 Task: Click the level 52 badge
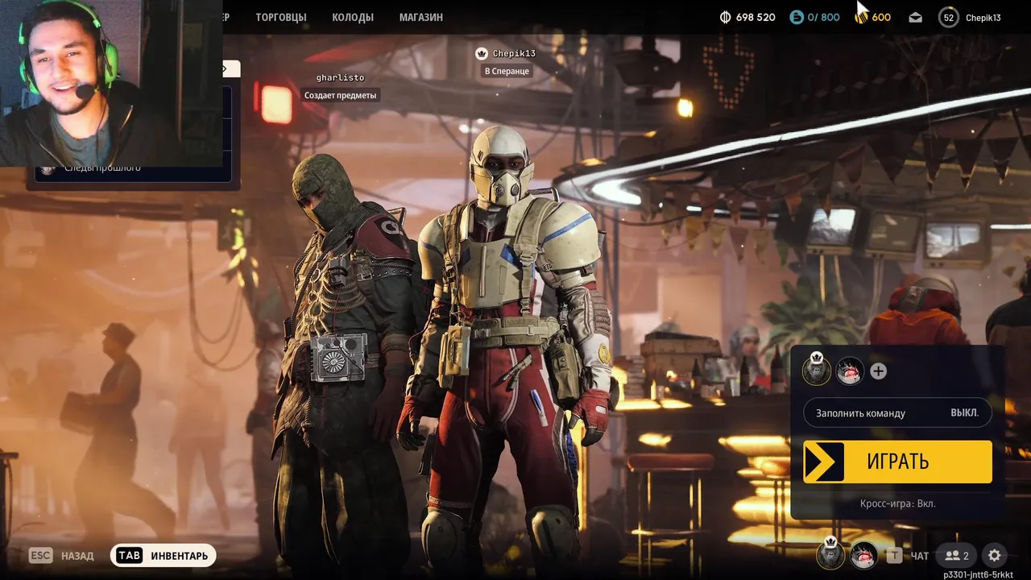click(949, 17)
